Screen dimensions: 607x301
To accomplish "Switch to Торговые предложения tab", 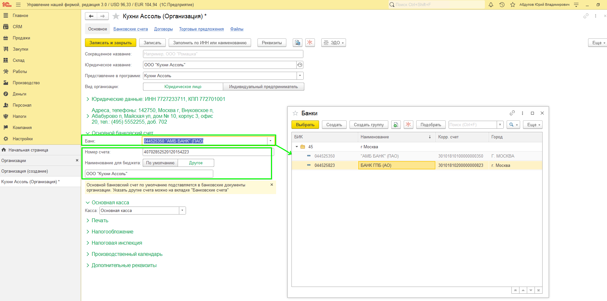I will pos(201,29).
